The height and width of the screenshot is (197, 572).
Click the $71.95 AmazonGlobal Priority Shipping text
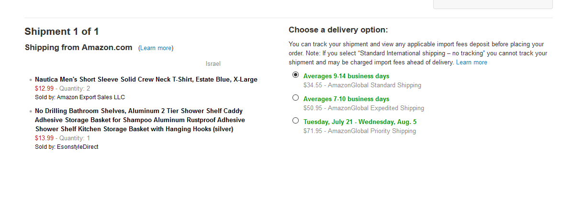(x=359, y=131)
